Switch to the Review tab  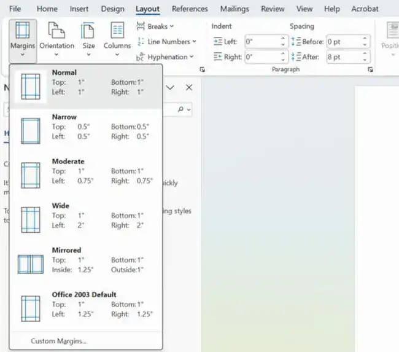pos(273,9)
